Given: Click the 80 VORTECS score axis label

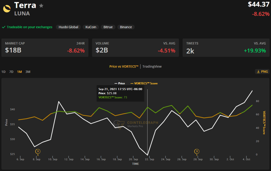Looking at the screenshot, I should 257,101.
